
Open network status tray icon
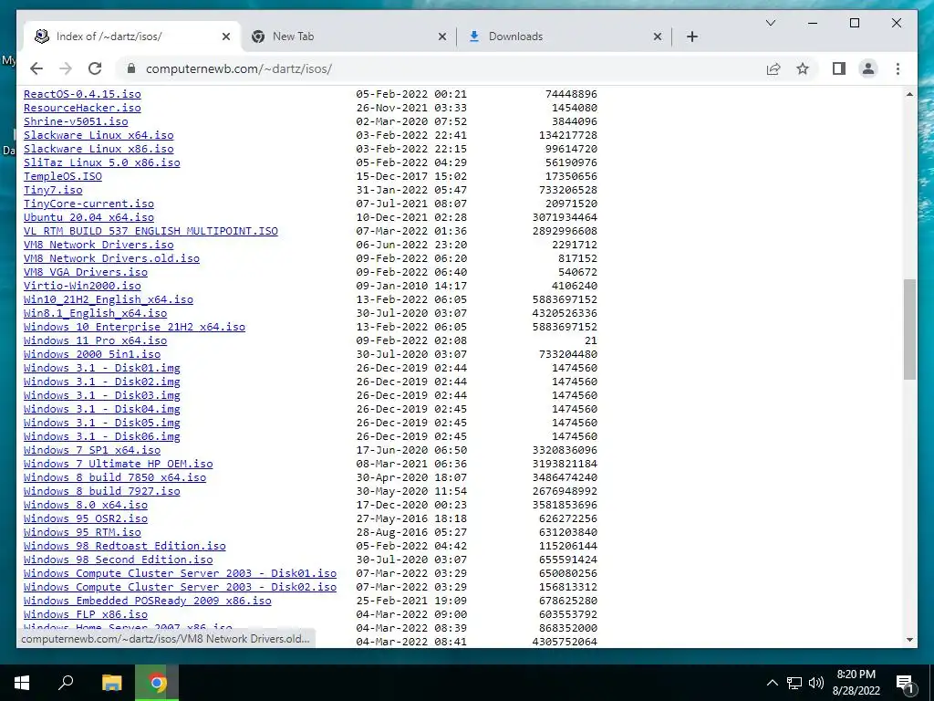794,683
